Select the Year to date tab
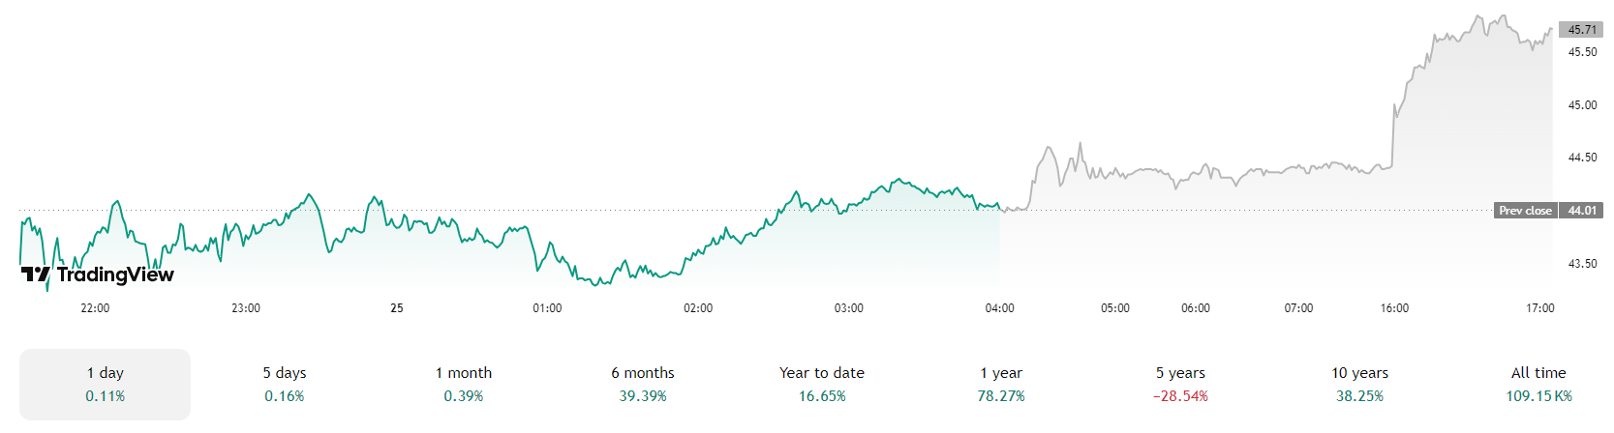 (822, 384)
